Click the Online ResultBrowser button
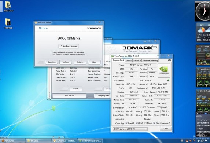The height and width of the screenshot is (143, 210). tap(69, 46)
